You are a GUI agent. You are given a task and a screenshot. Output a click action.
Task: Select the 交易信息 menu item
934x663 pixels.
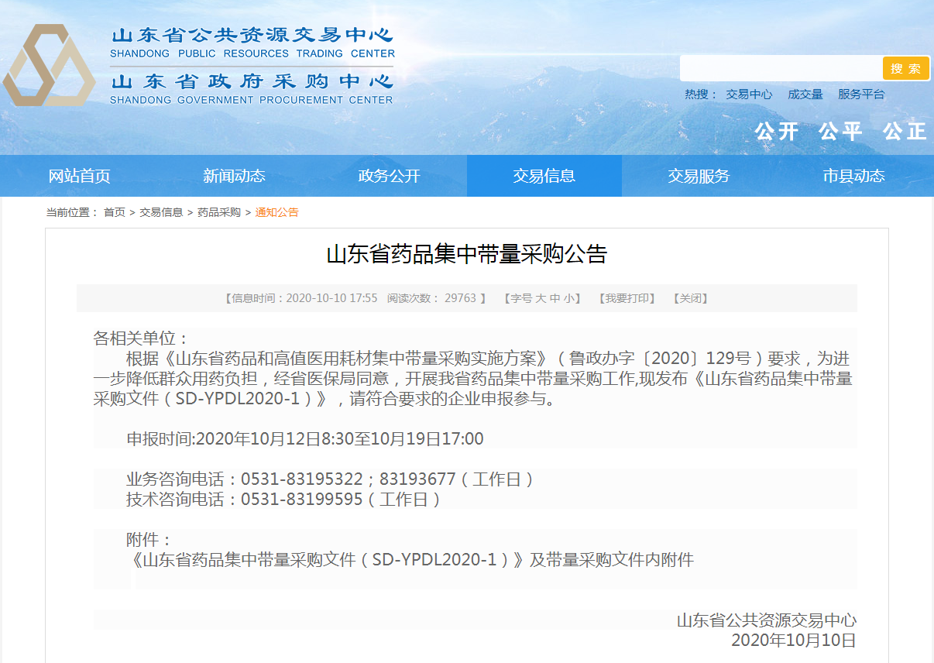[x=544, y=176]
